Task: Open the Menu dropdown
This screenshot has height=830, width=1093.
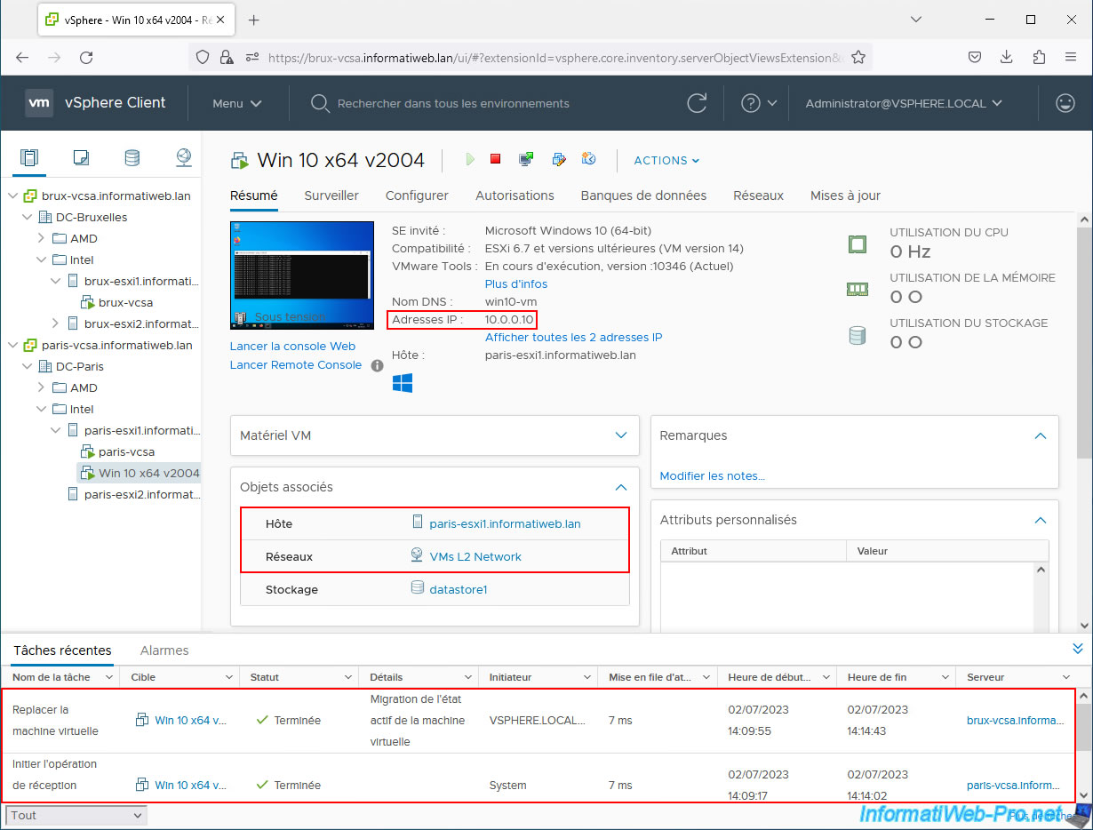Action: coord(237,103)
